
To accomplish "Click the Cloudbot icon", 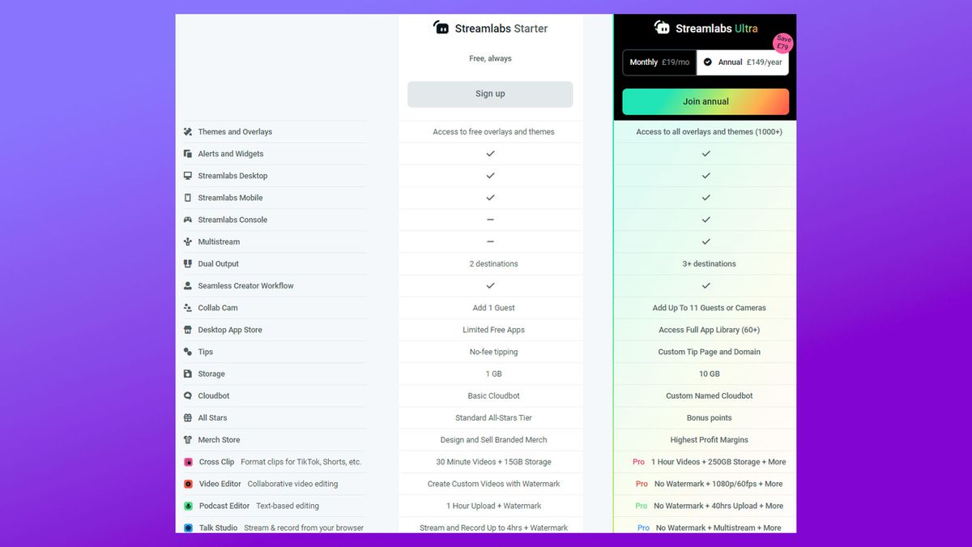I will point(189,395).
